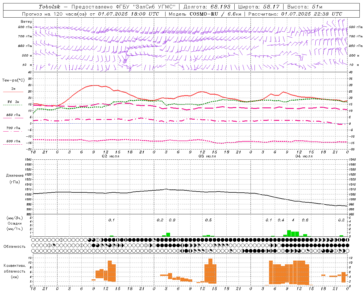Viewport: 364px width, 291px height.
Task: Click the '02 июля' date label
Action: (x=111, y=156)
